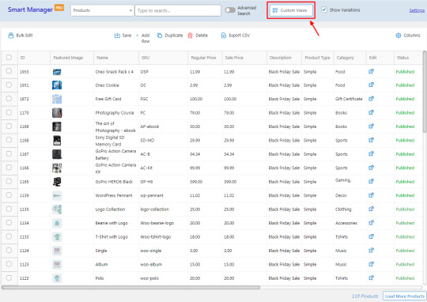427x302 pixels.
Task: Toggle the Advanced Search switch
Action: click(230, 10)
